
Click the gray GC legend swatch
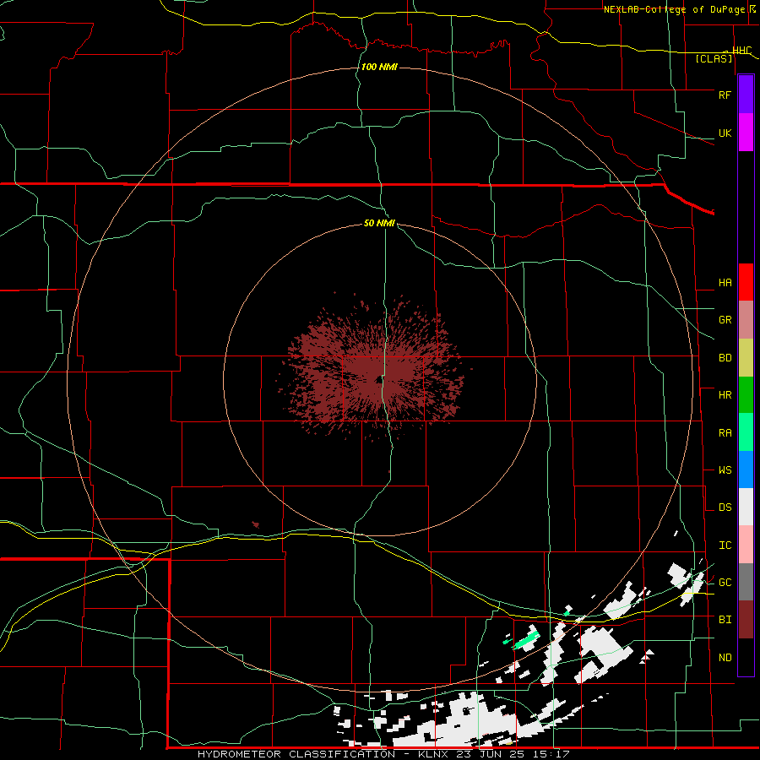pos(746,582)
